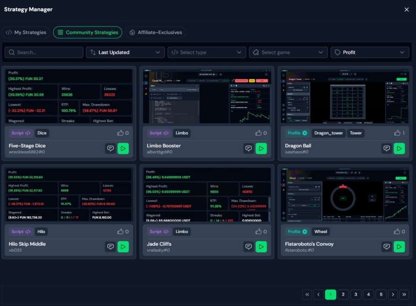
Task: Like the Five-Stage Dice strategy
Action: point(121,133)
